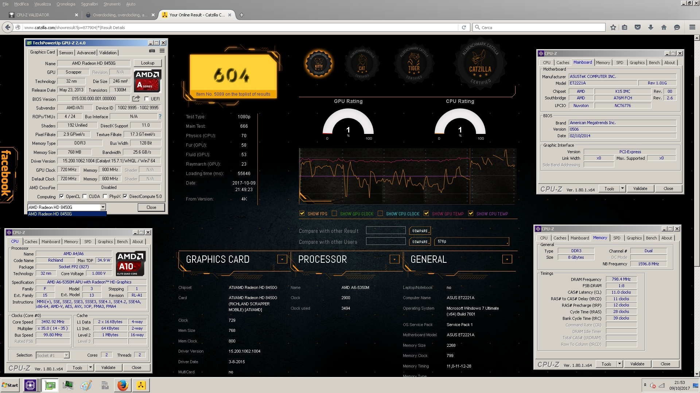
Task: Take GPU-Z screenshot with camera icon
Action: [152, 51]
